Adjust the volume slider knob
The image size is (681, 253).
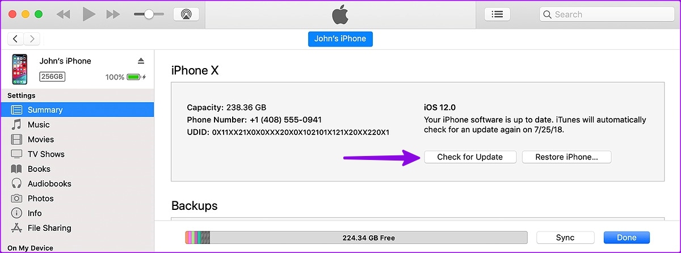[149, 14]
